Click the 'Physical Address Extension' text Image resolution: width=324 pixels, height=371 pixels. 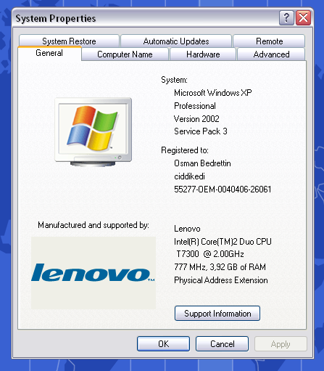coord(221,280)
